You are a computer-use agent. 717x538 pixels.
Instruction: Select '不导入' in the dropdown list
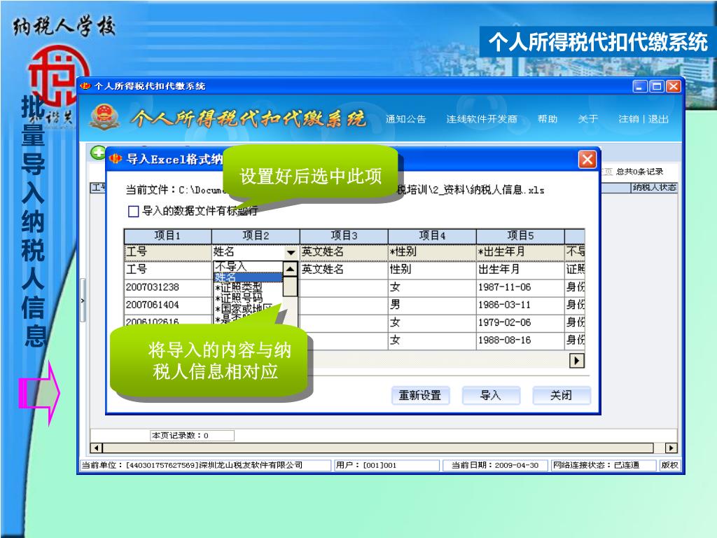pyautogui.click(x=247, y=265)
